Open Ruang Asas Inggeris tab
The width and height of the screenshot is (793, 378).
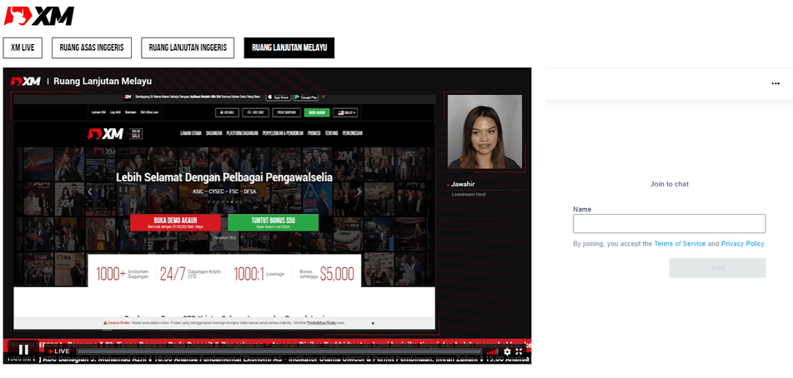pos(92,47)
